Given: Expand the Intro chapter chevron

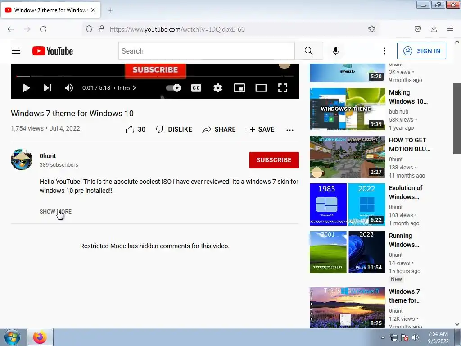Looking at the screenshot, I should (134, 88).
